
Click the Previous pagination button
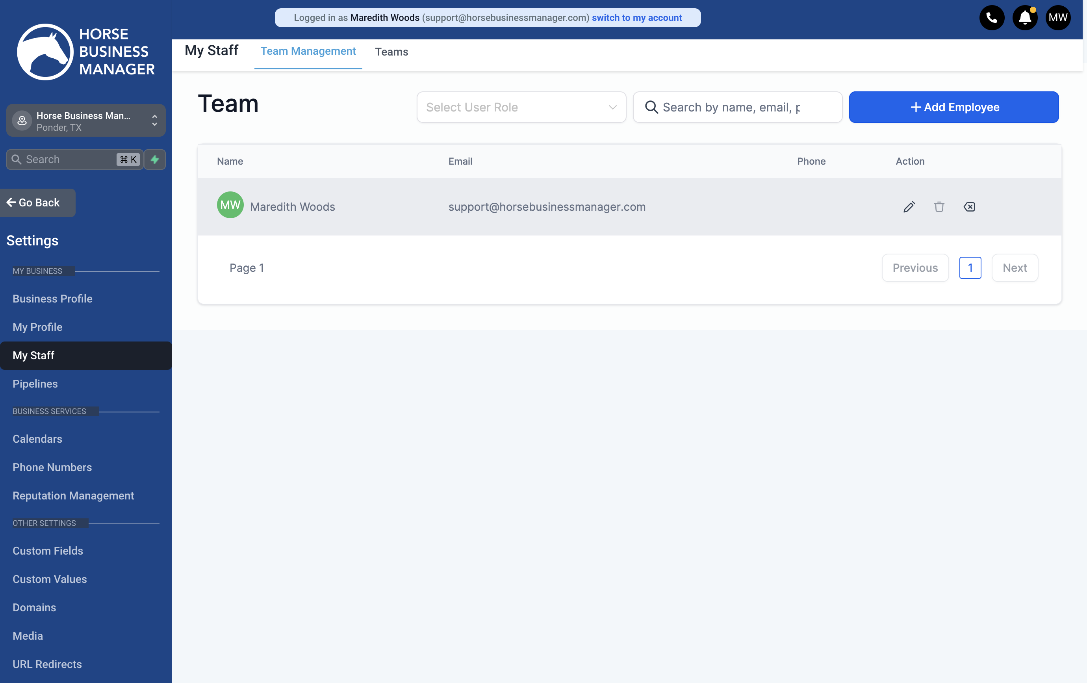coord(915,268)
